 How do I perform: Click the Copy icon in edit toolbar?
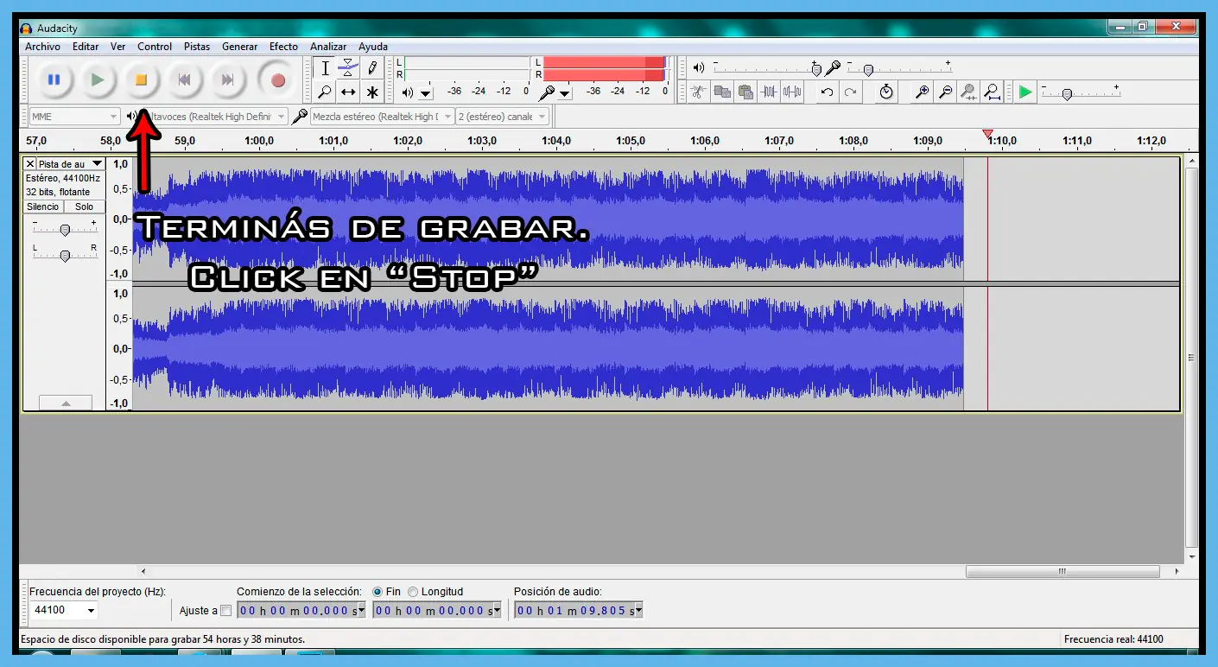[722, 92]
